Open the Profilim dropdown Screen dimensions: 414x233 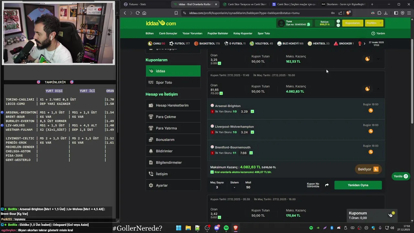[x=374, y=23]
